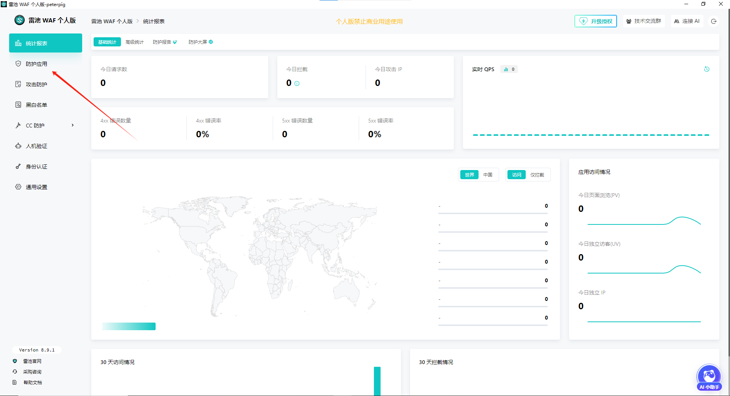Click the 今日请求数 label
730x396 pixels.
pos(114,69)
